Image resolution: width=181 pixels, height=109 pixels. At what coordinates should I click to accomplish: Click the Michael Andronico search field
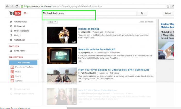point(89,13)
